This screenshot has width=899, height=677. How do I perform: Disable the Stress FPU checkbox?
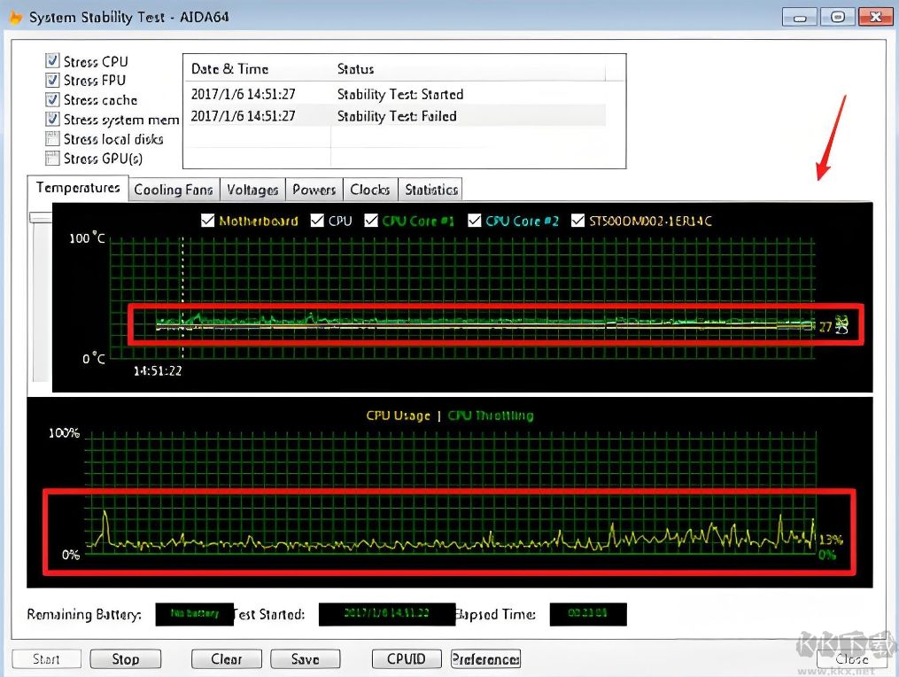pos(52,81)
